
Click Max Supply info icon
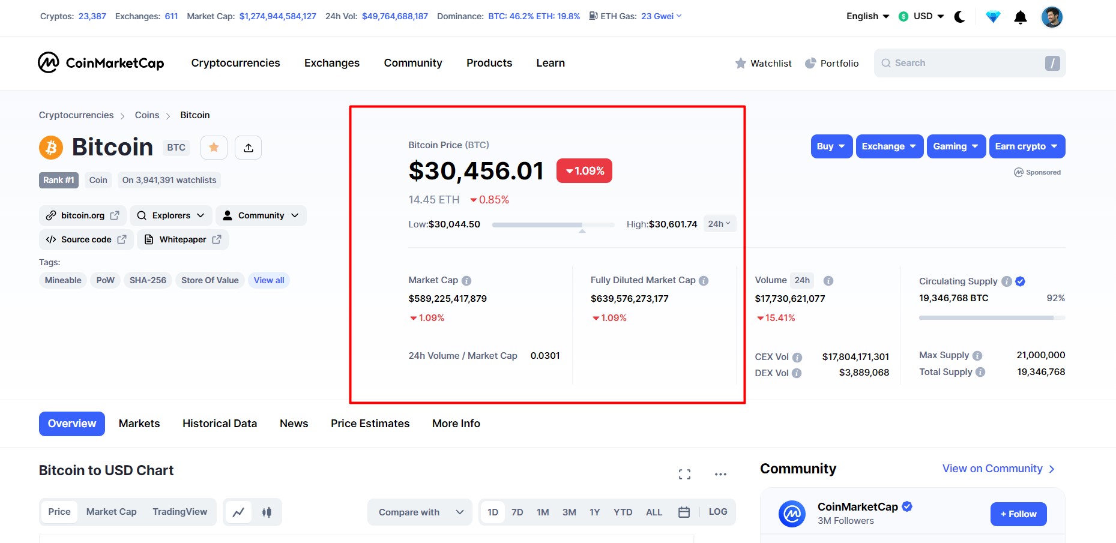point(977,355)
